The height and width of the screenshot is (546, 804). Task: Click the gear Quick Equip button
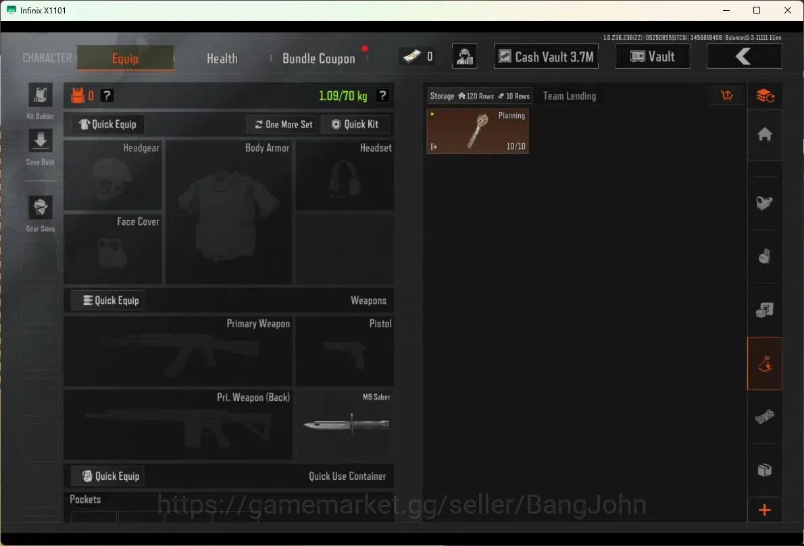[x=107, y=124]
